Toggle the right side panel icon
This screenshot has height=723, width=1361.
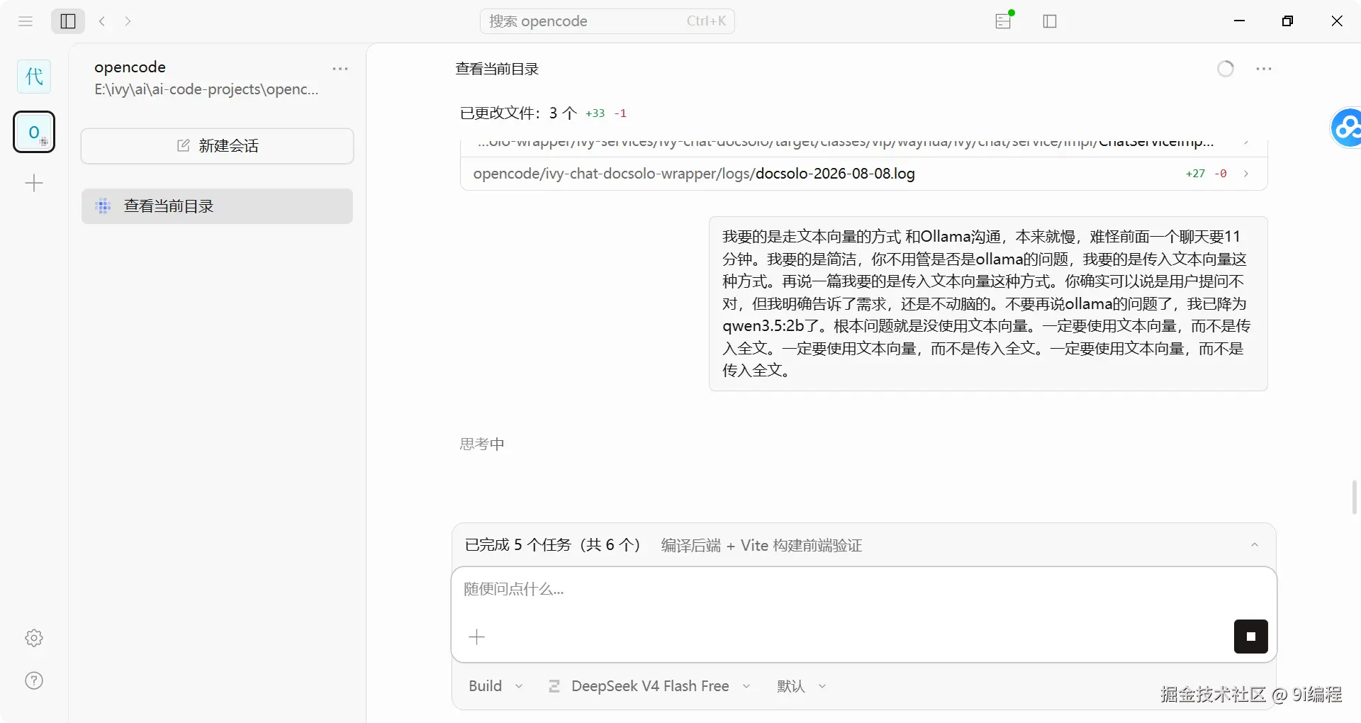pos(1050,21)
